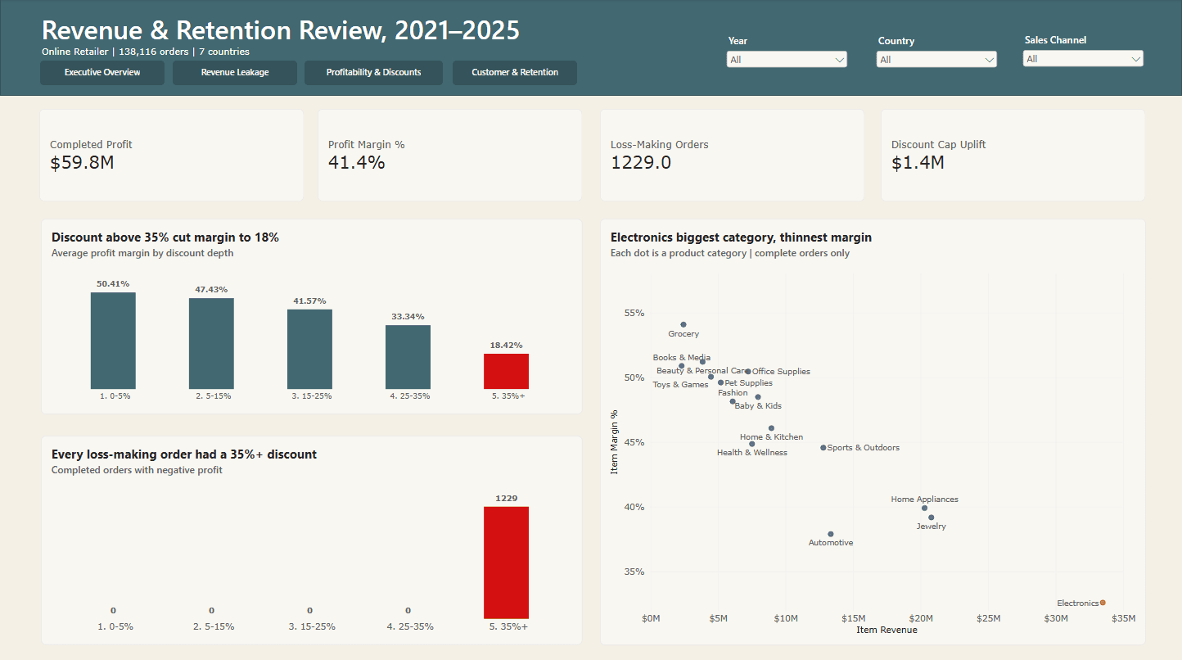
Task: Click the '55%' y-axis tick label
Action: tap(634, 314)
